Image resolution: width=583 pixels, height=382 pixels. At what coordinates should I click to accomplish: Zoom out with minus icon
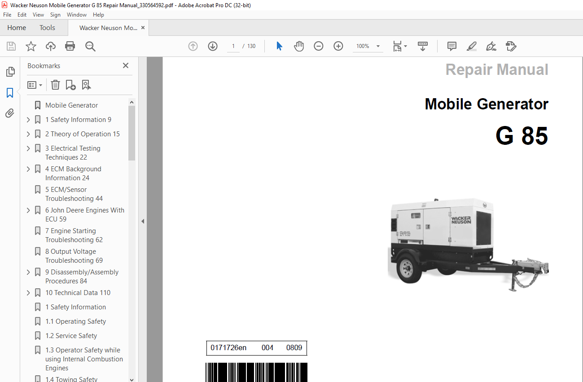(x=319, y=46)
